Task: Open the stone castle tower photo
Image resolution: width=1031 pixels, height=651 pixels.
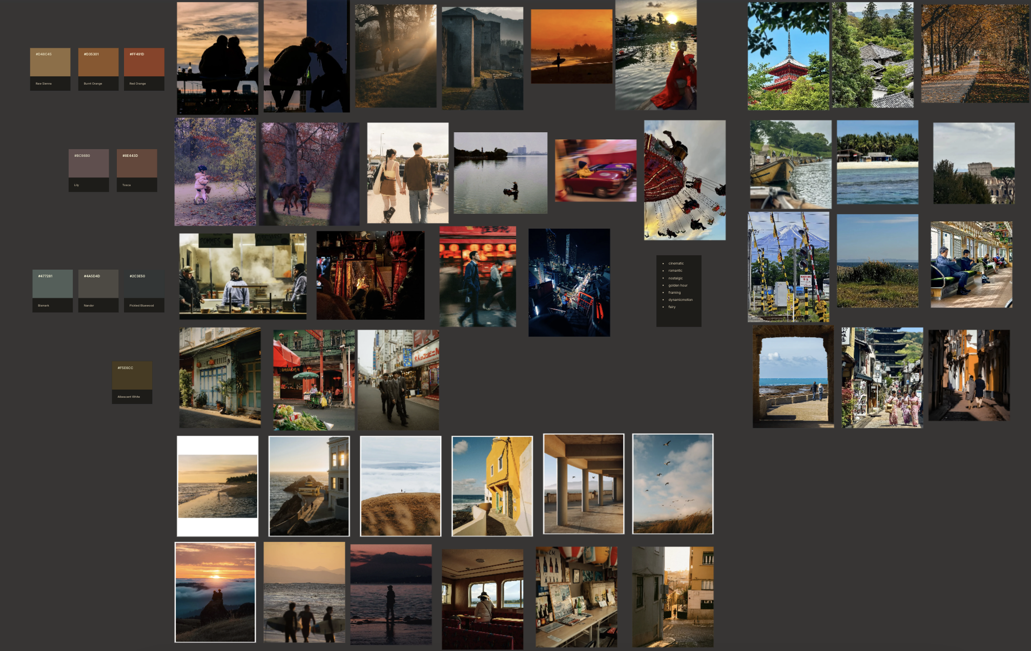Action: [x=483, y=58]
